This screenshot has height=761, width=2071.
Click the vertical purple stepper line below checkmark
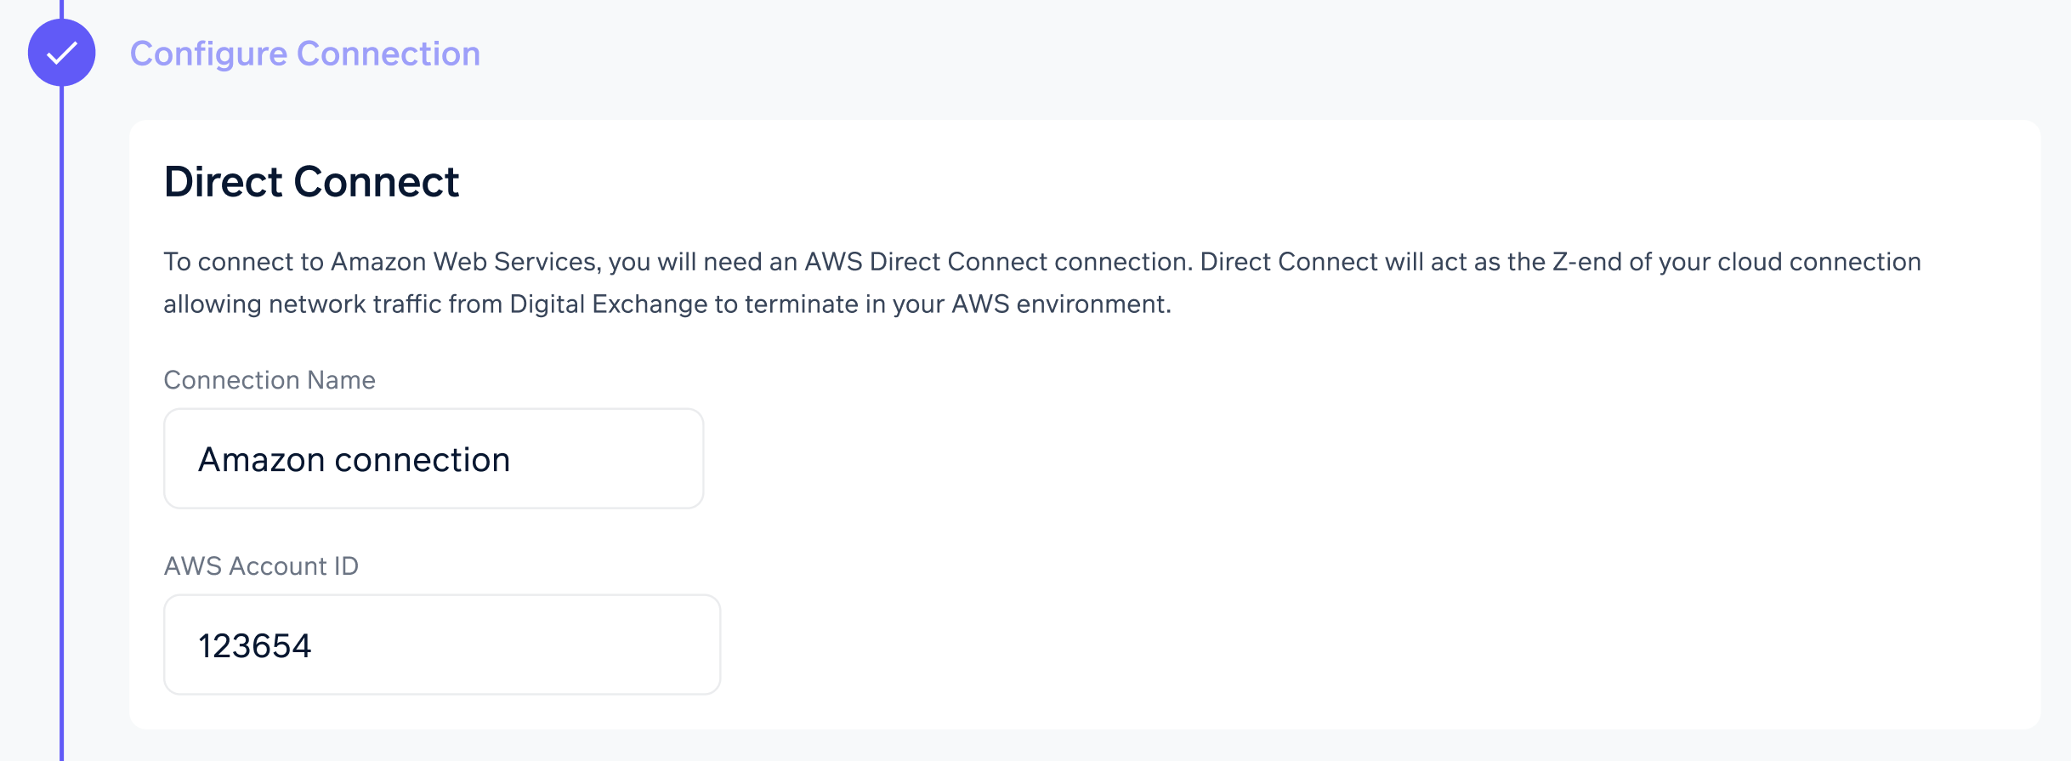61,425
